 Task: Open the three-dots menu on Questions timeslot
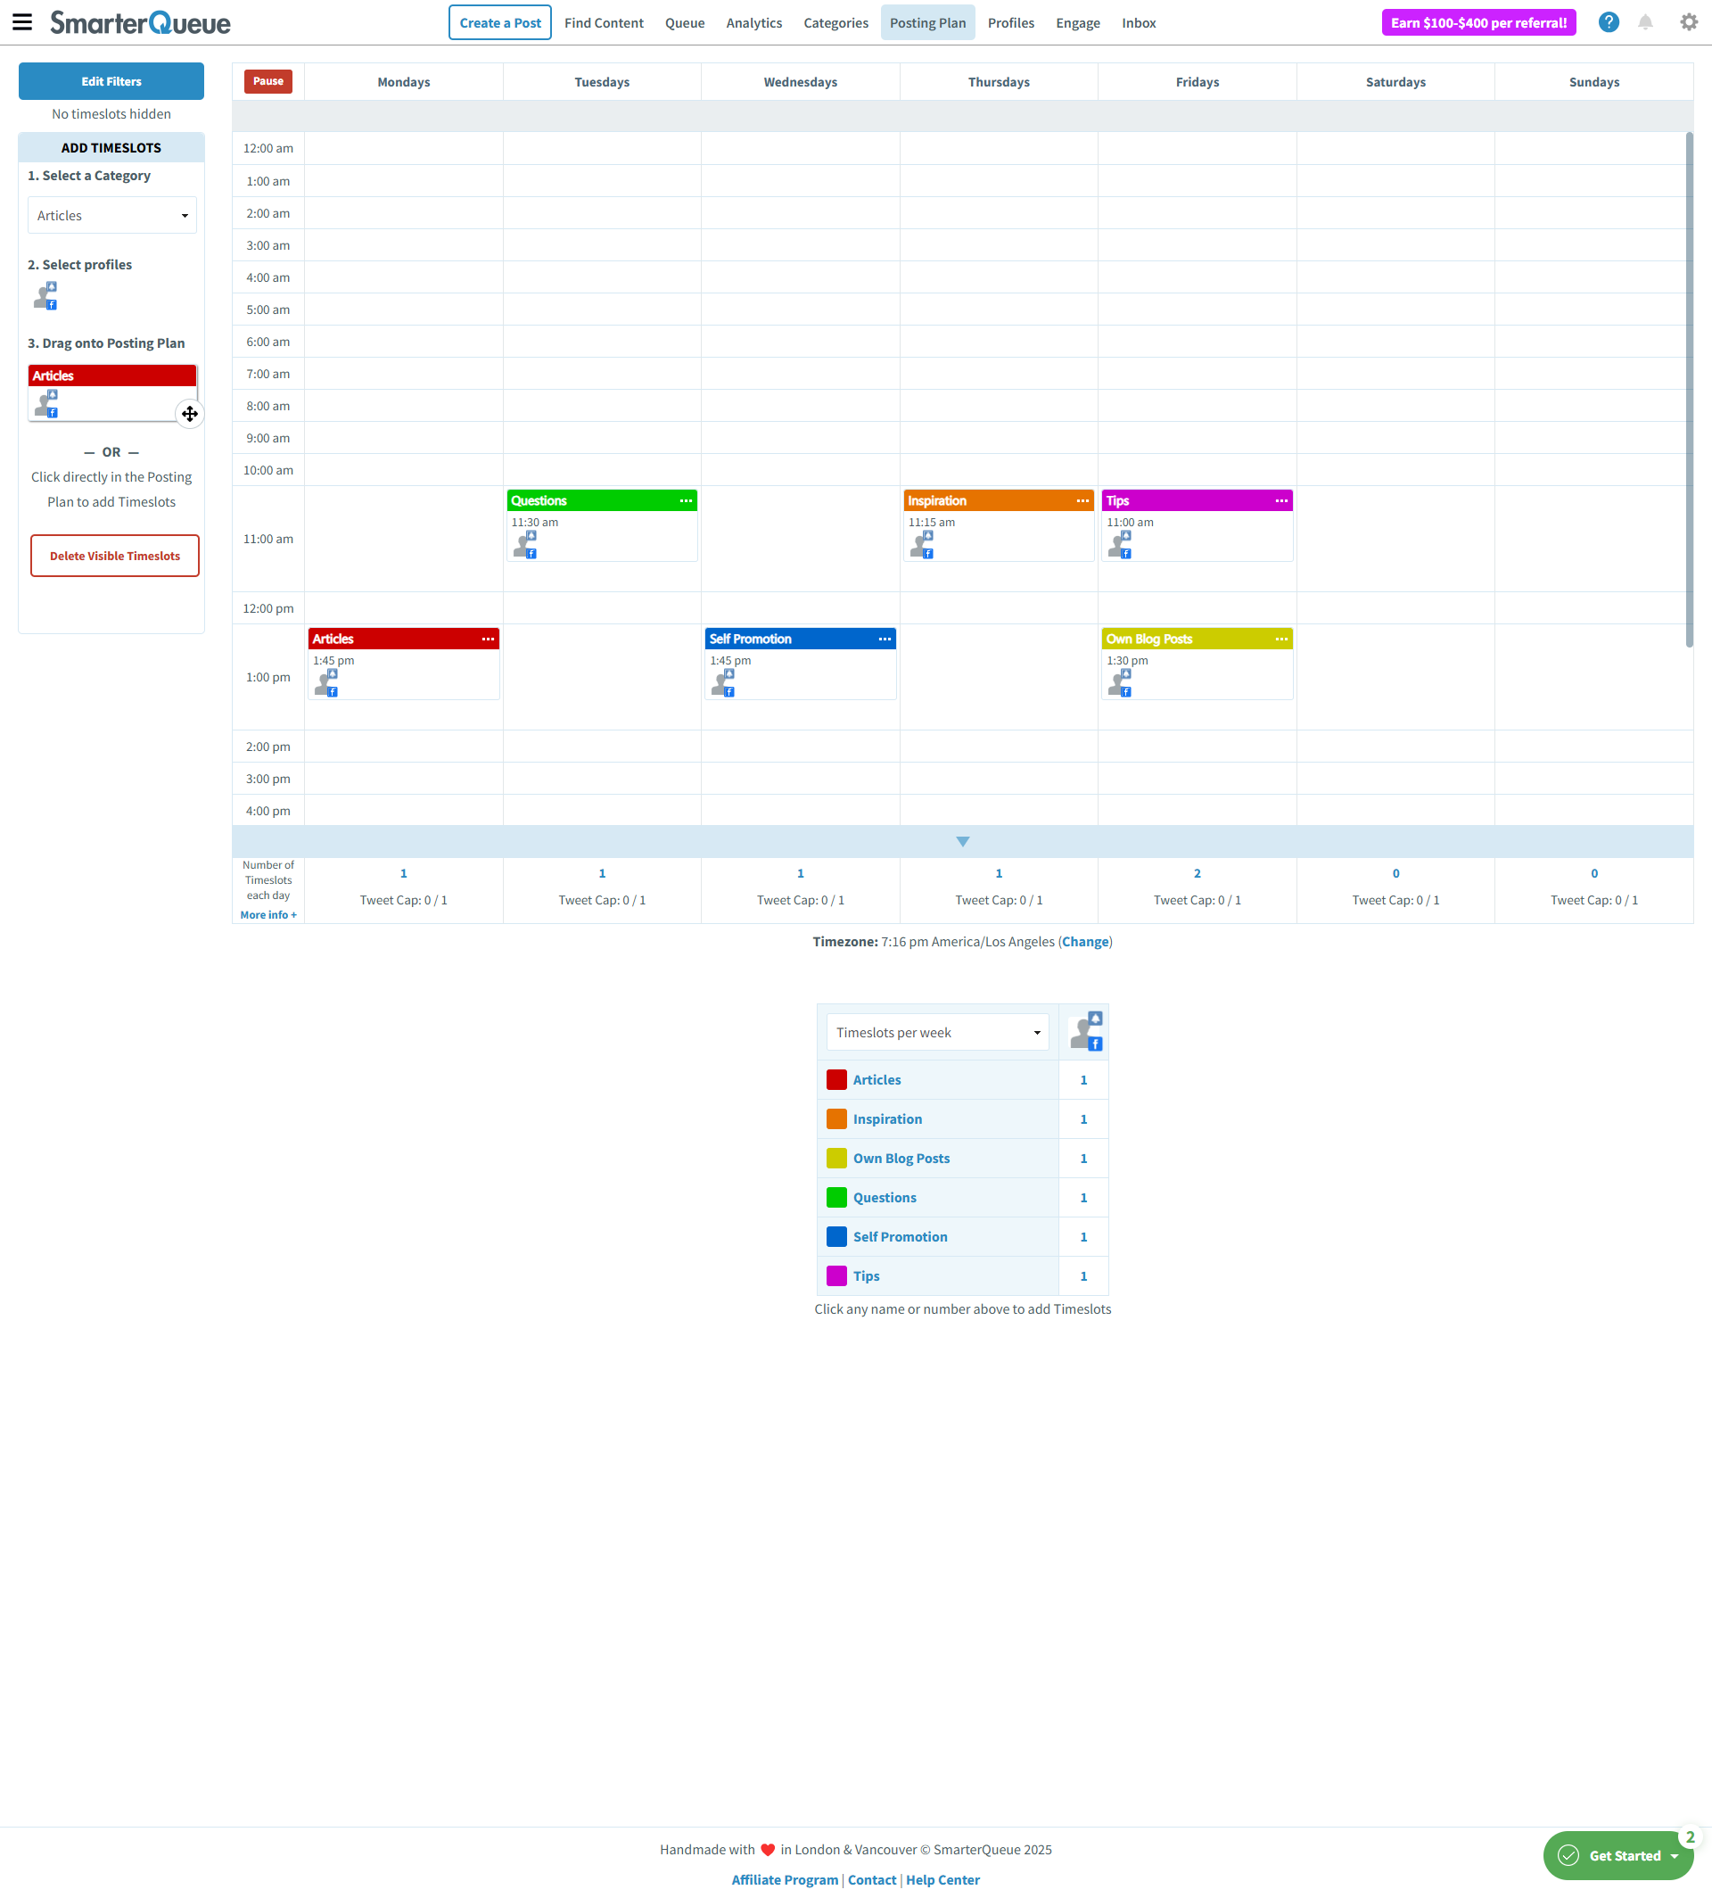[x=686, y=501]
